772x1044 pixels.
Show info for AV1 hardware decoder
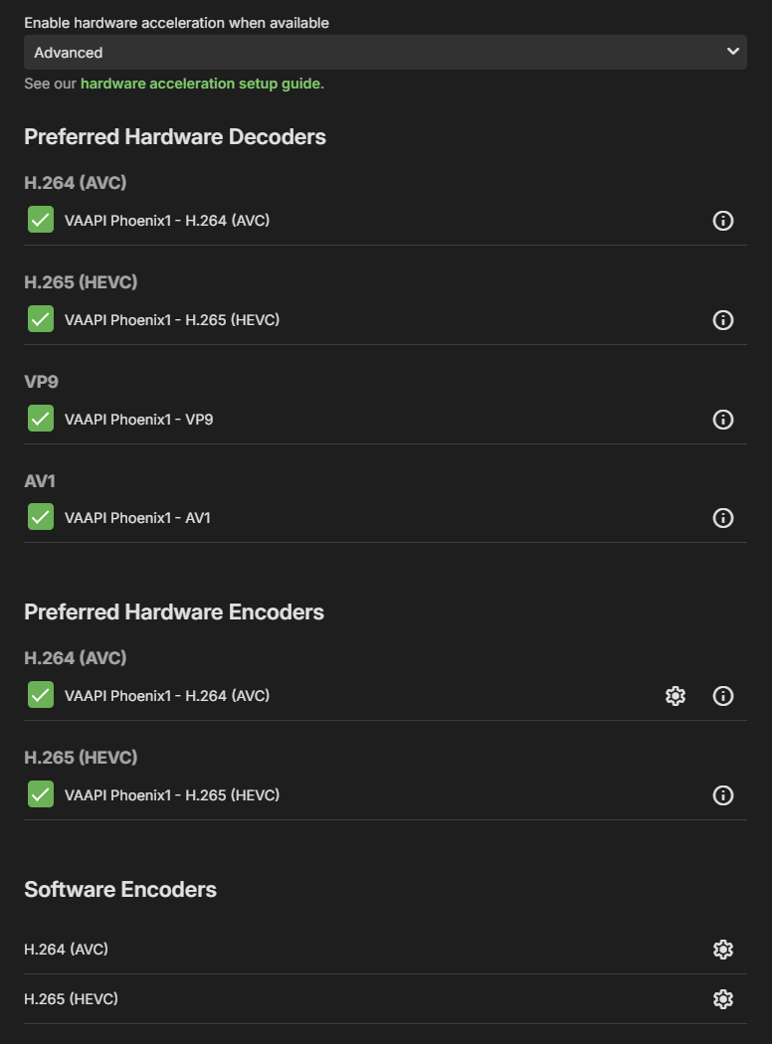coord(722,518)
